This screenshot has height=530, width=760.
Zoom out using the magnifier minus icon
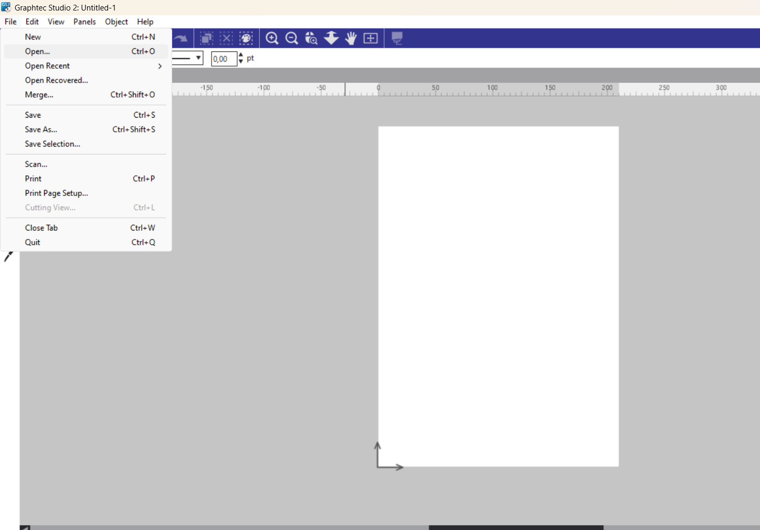coord(292,38)
